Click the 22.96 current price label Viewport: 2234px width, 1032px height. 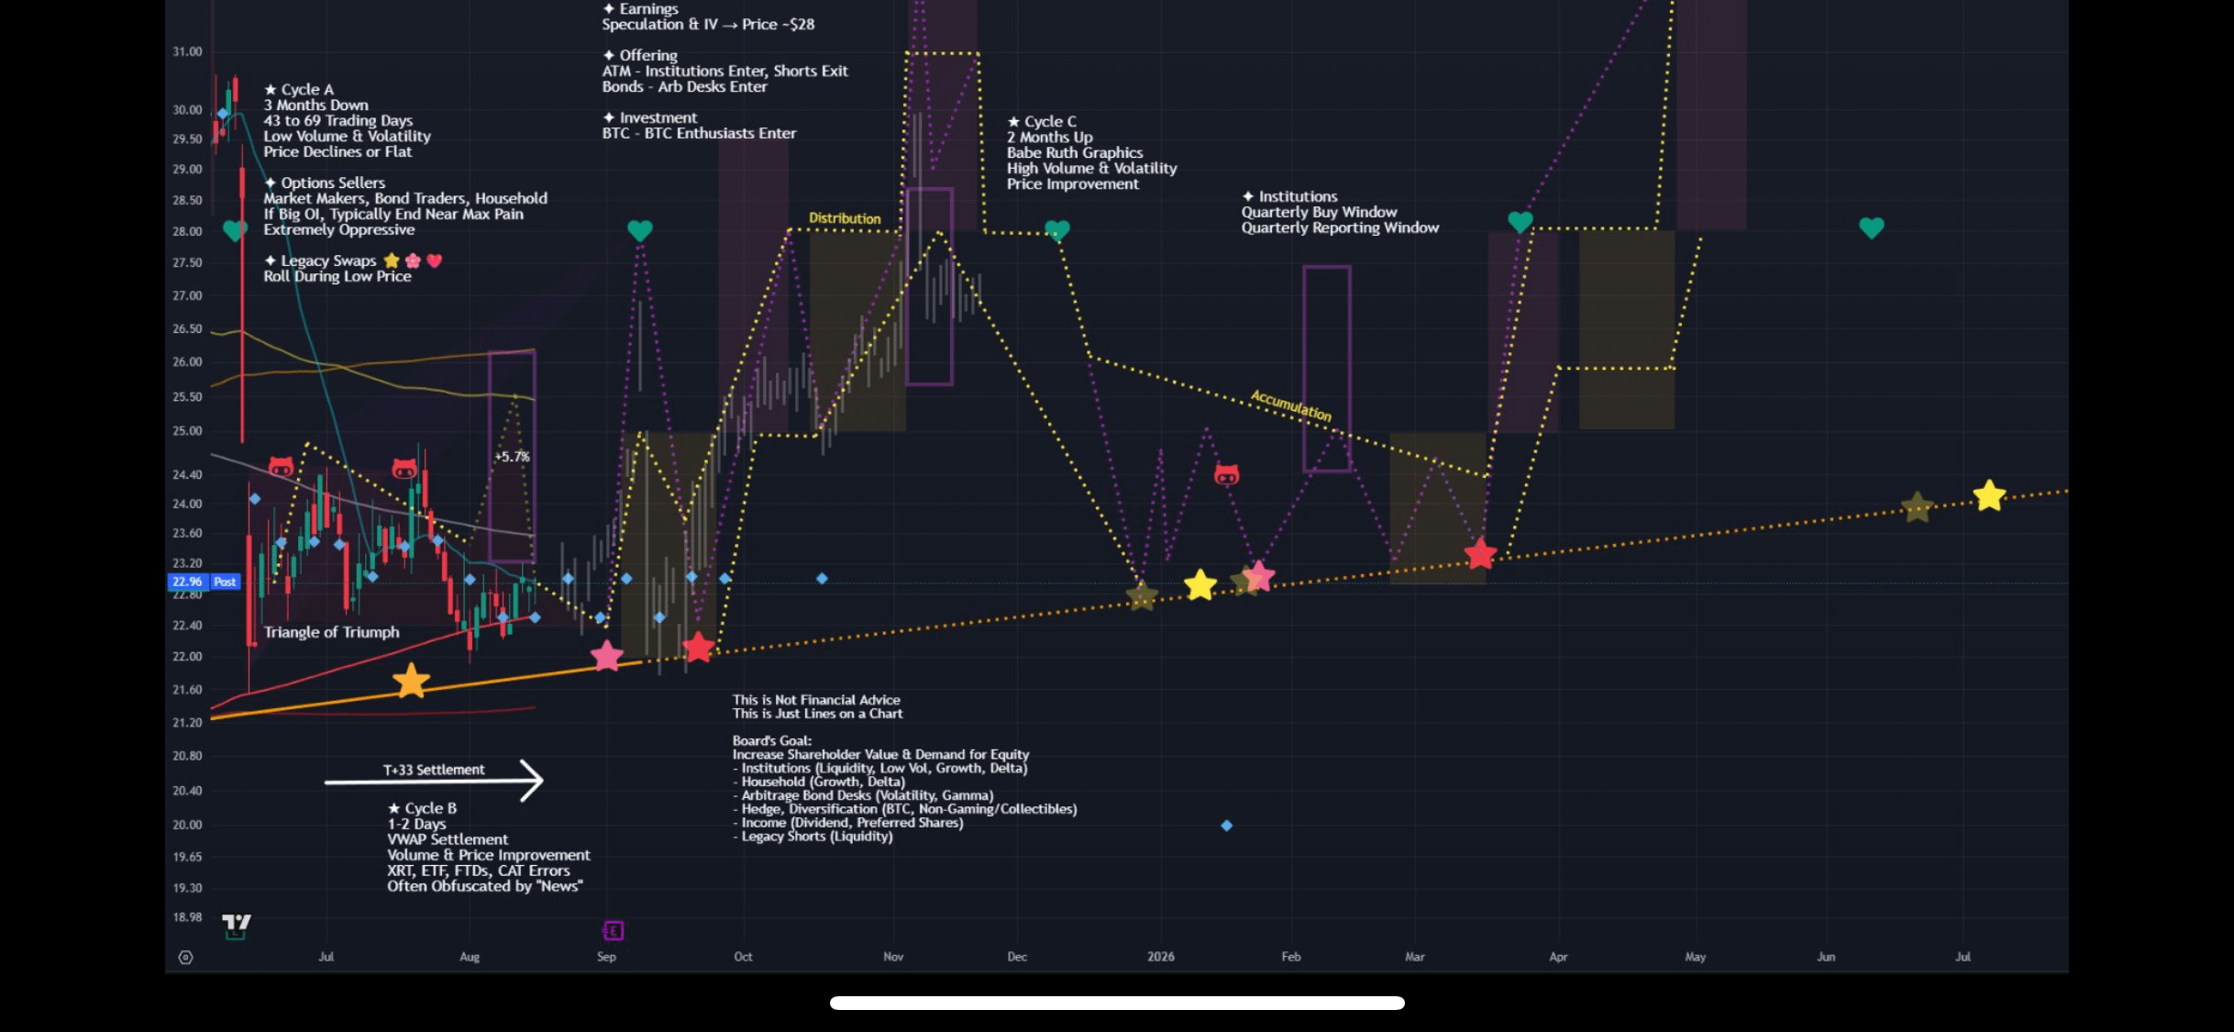188,582
